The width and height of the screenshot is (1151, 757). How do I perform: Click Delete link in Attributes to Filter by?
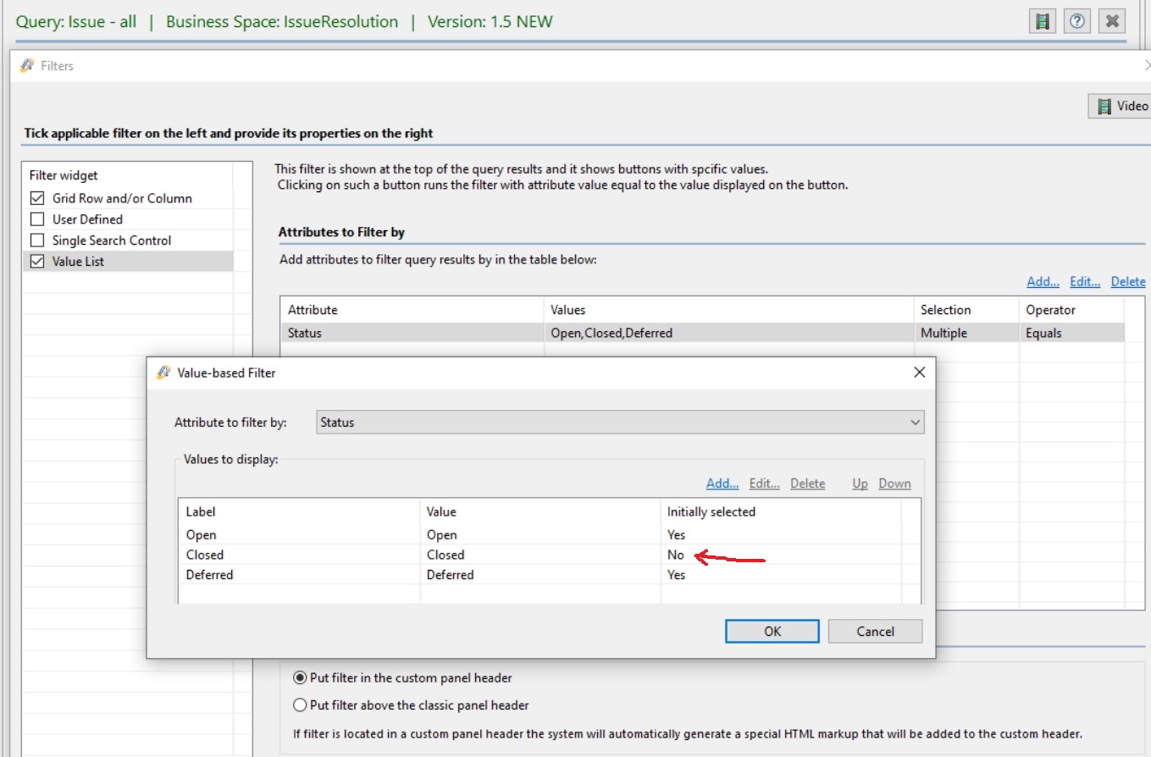1128,281
